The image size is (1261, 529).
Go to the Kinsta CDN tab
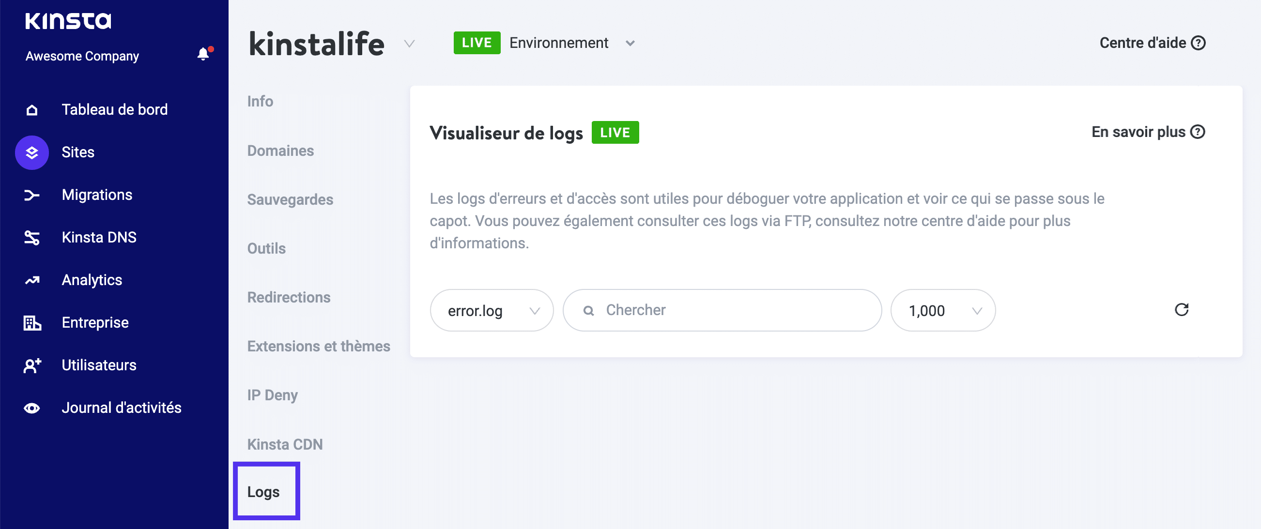coord(284,444)
